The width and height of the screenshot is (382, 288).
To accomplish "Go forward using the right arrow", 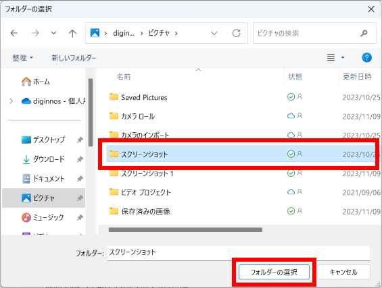I will 35,33.
